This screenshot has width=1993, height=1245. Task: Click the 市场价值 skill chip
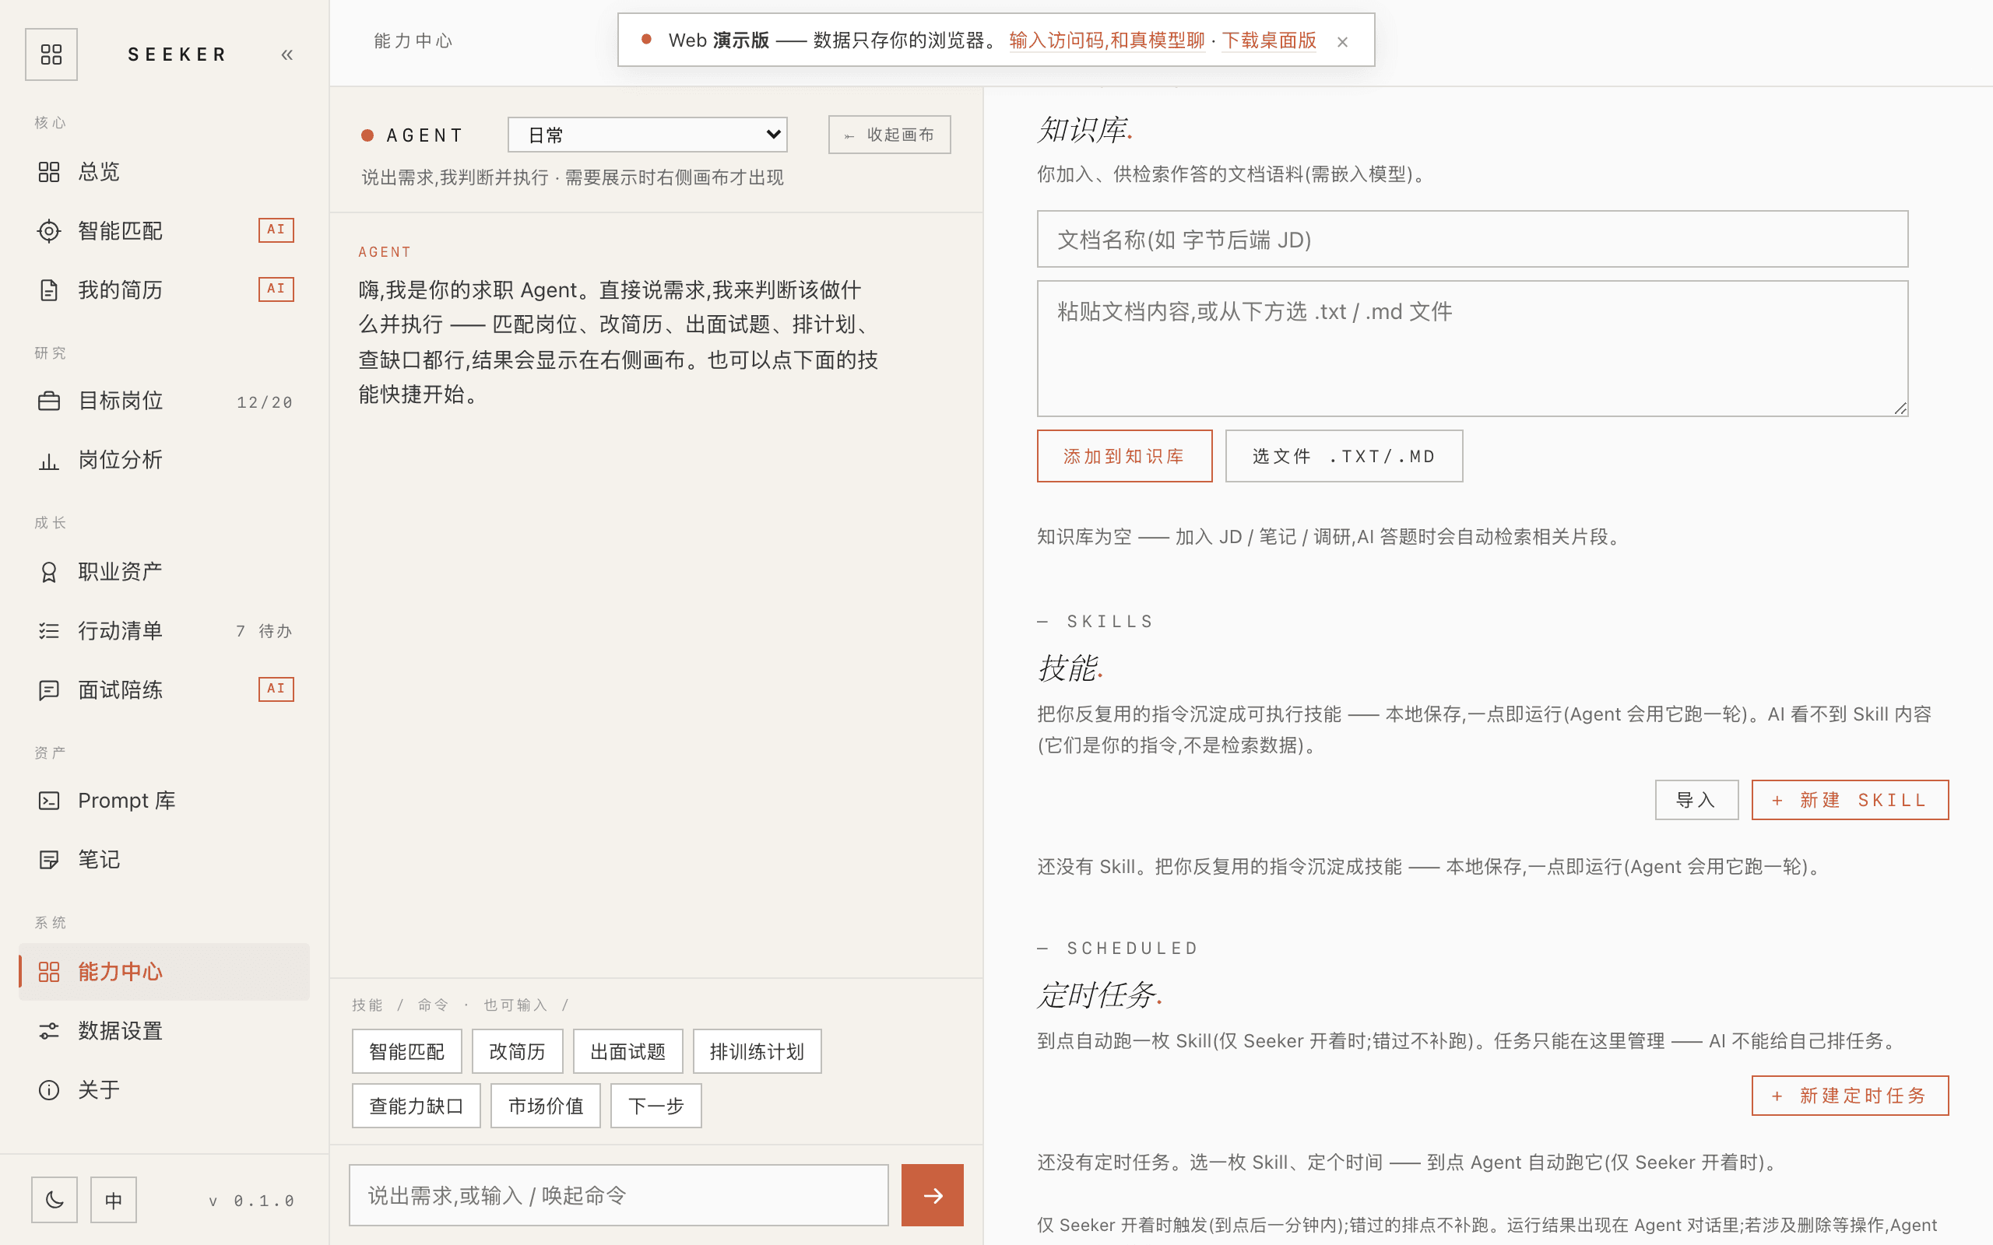coord(545,1106)
